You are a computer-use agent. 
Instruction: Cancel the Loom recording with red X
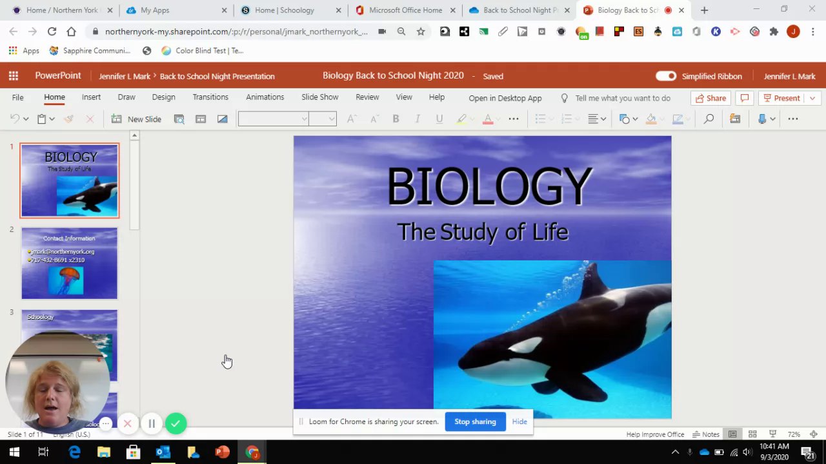click(x=128, y=423)
